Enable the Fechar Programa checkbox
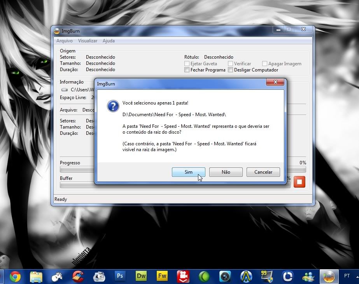This screenshot has height=284, width=359. (187, 70)
